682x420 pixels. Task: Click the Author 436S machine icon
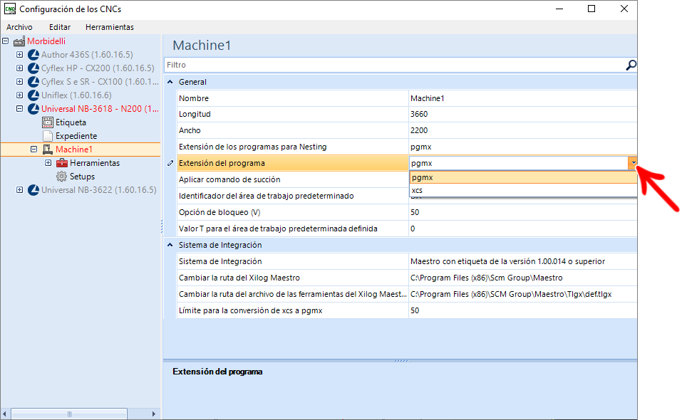point(33,55)
